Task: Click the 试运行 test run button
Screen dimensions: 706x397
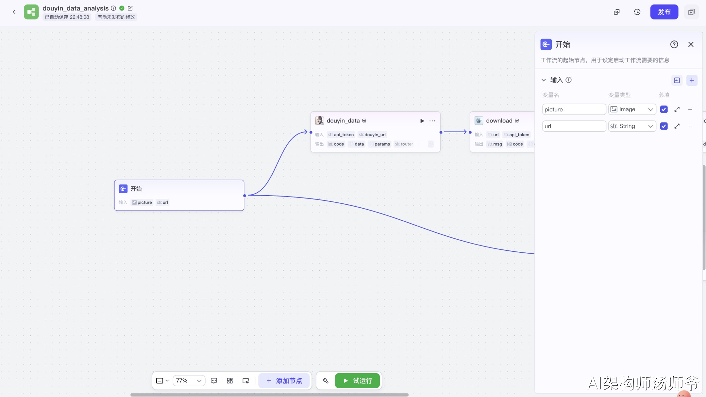Action: coord(358,381)
